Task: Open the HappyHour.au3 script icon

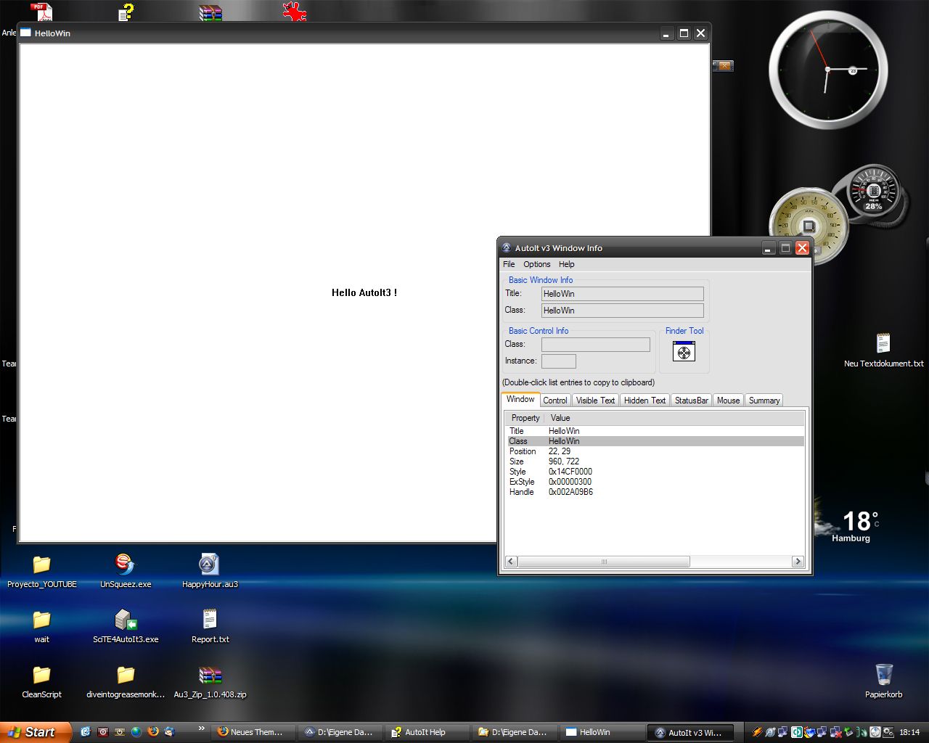Action: point(210,565)
